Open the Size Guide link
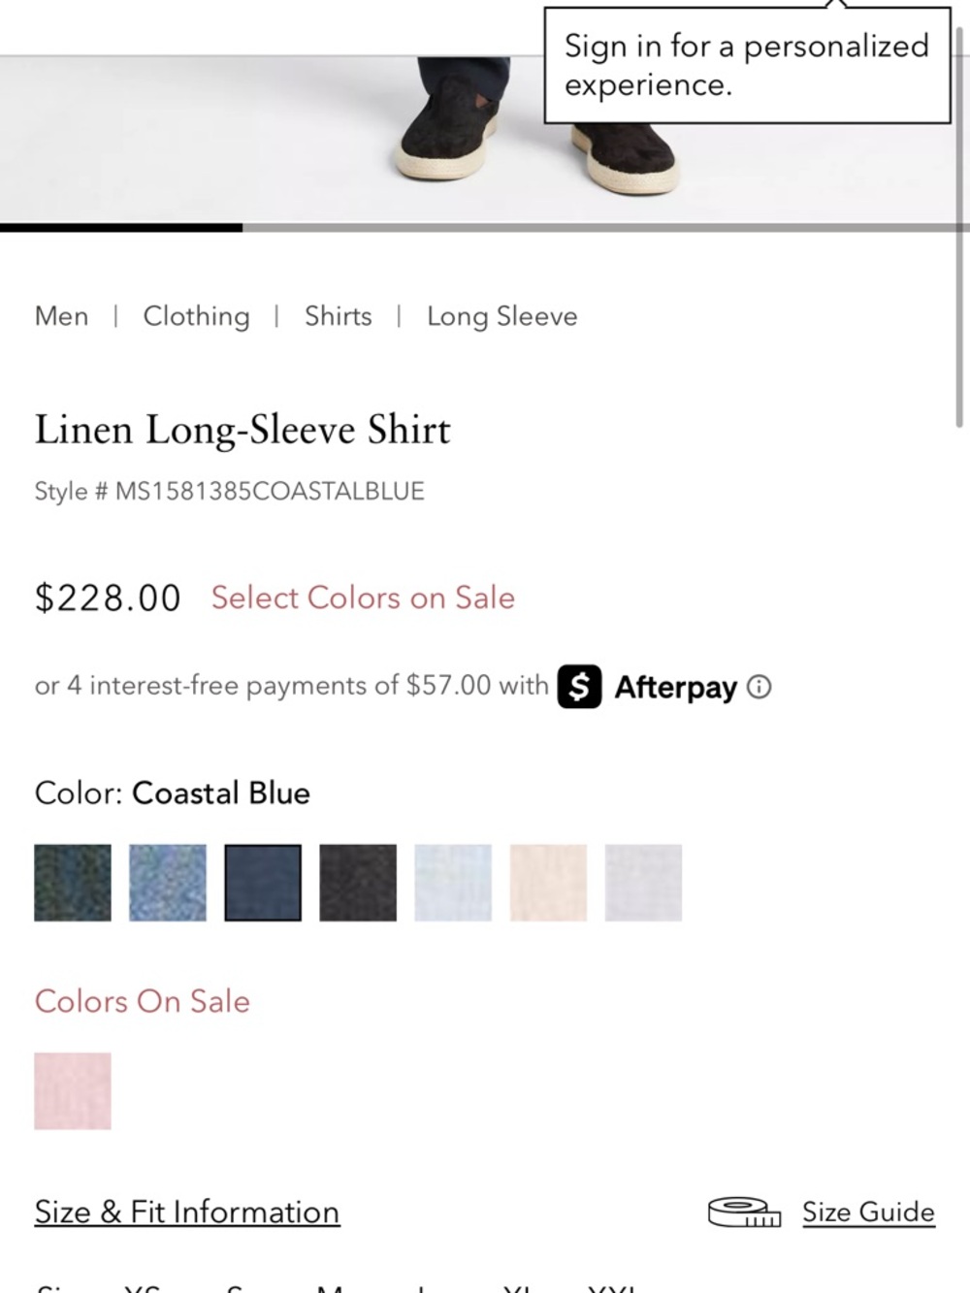Screen dimensions: 970x1293 point(868,1212)
